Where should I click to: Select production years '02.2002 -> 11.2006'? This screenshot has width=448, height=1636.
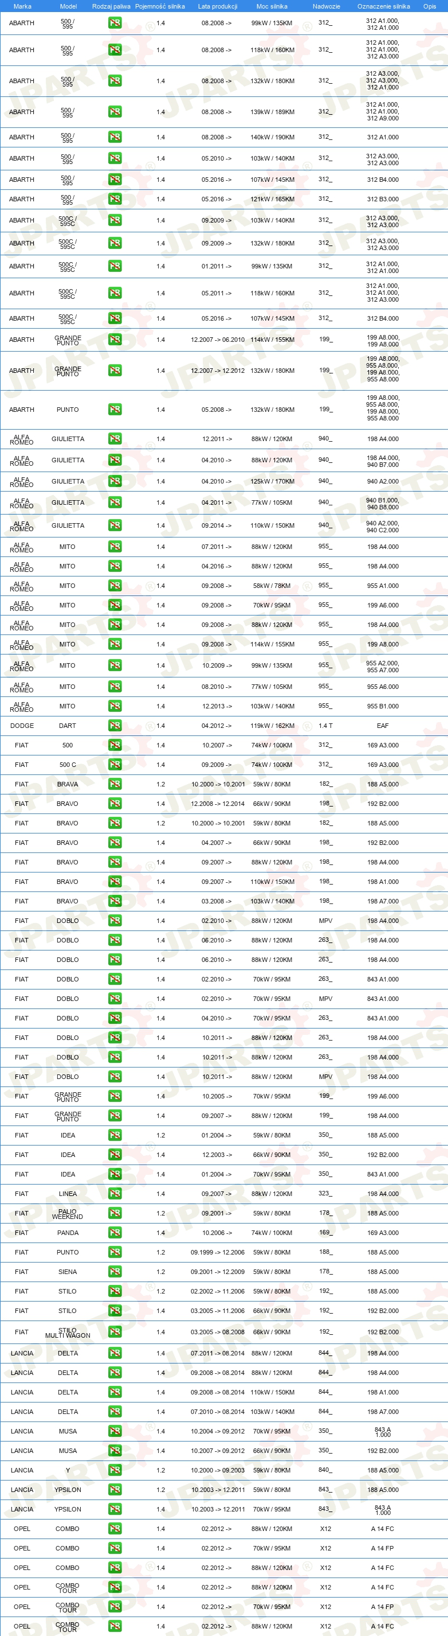point(218,1291)
